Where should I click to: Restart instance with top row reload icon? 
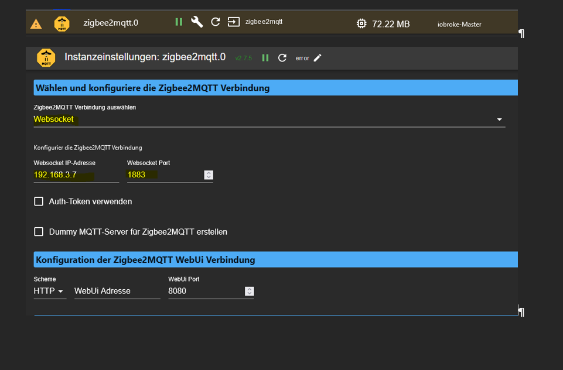(216, 22)
